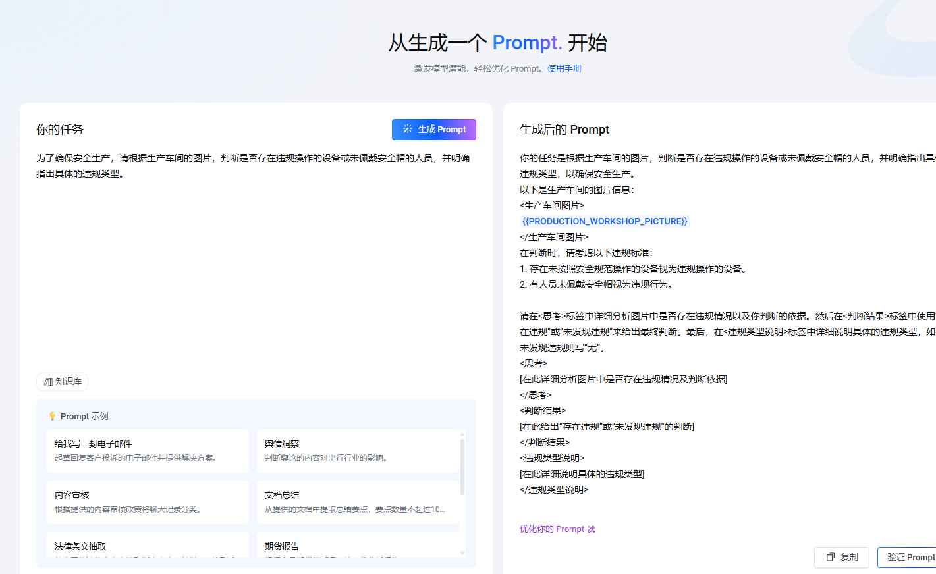Click the sparkle icon on 生成 Prompt
936x574 pixels.
coord(408,129)
